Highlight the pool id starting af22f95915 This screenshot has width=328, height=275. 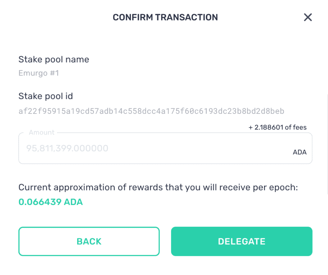point(151,111)
